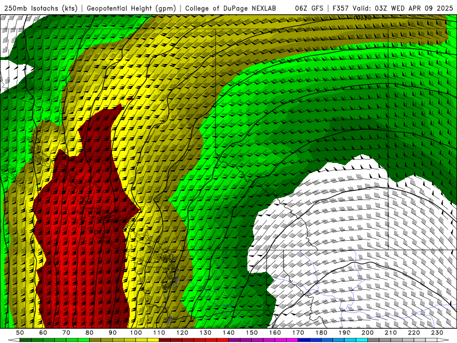The image size is (457, 343).
Task: Click the bright green colorbar swatch just below 80 knots
Action: pos(83,340)
